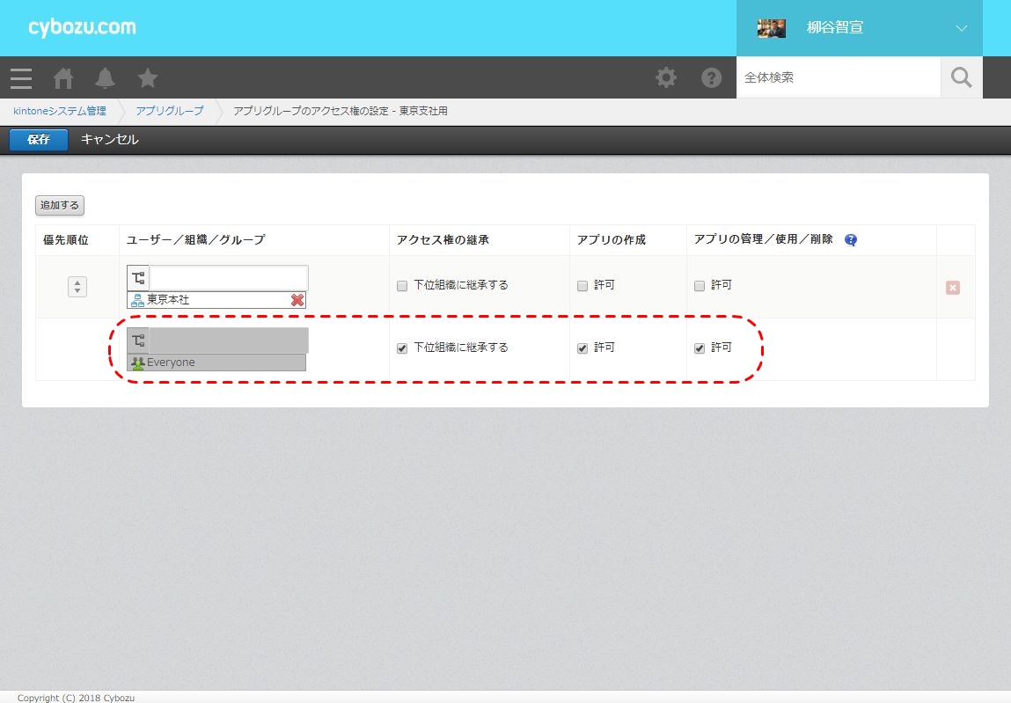This screenshot has height=703, width=1011.
Task: Click the 東京本社 entry text
Action: [168, 300]
